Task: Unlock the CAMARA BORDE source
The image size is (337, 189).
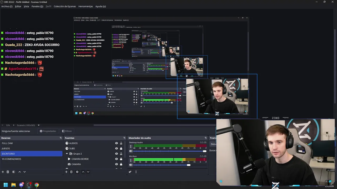Action: (x=121, y=159)
